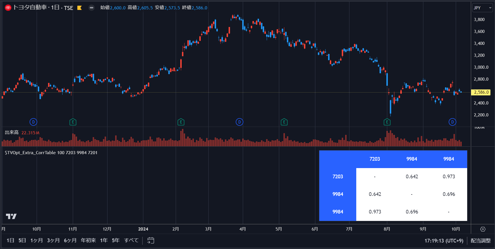Select the 6ヶ月 range
This screenshot has height=249, width=495.
(70, 240)
